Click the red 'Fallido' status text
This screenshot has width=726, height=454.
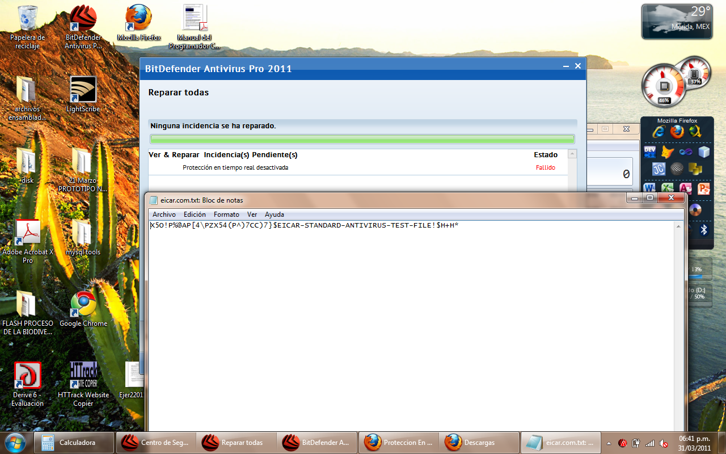[x=545, y=168]
